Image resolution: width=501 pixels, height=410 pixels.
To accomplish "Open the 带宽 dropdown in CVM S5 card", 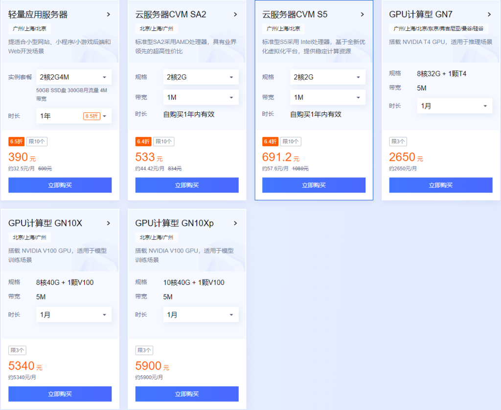I will pos(327,97).
